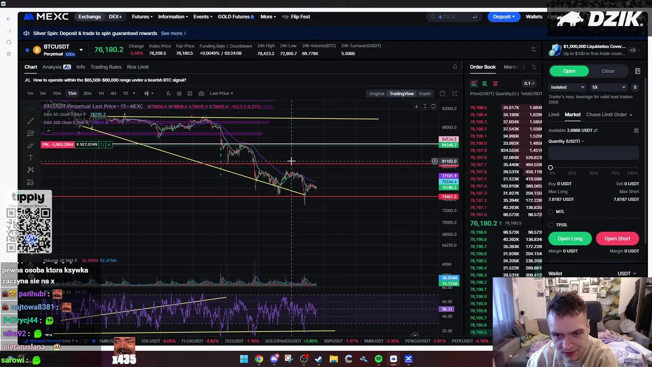This screenshot has height=367, width=652.
Task: Click the MEXC logo
Action: coord(46,17)
